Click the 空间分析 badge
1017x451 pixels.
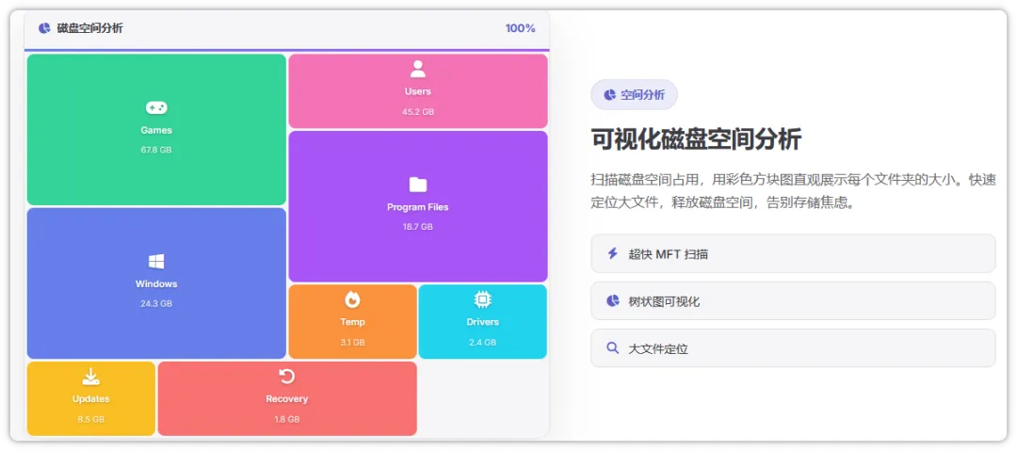click(634, 95)
